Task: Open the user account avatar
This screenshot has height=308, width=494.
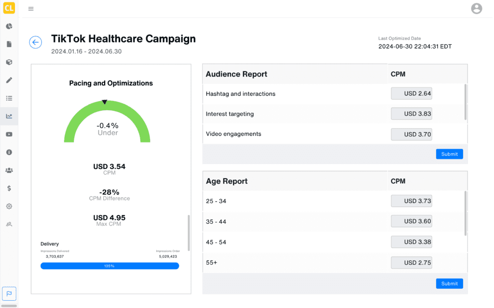Action: 476,9
